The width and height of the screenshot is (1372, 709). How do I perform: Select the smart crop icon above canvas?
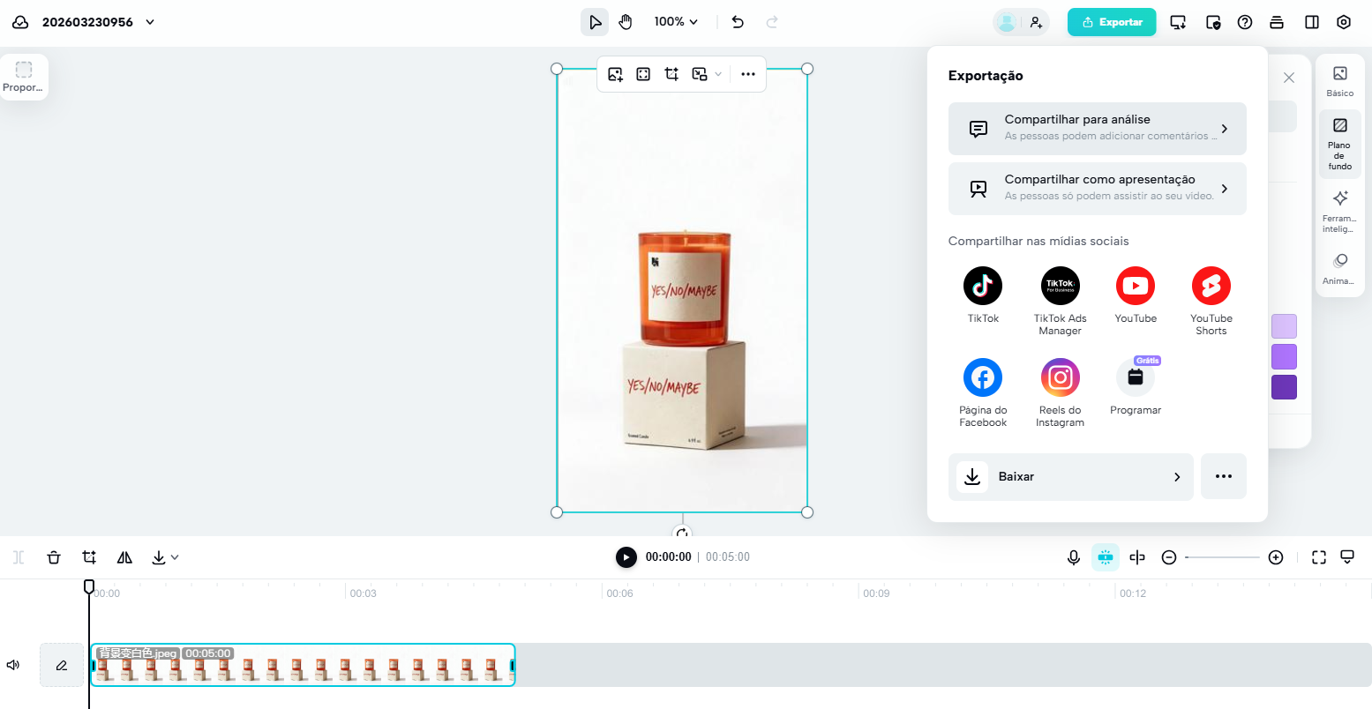(x=671, y=74)
